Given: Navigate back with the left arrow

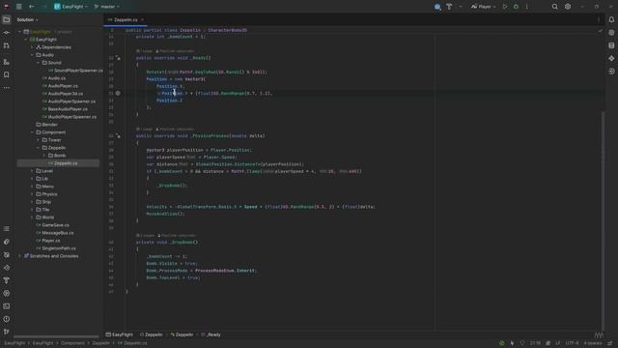Looking at the screenshot, I should (x=32, y=7).
